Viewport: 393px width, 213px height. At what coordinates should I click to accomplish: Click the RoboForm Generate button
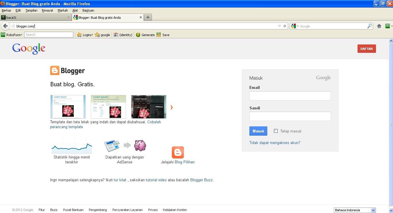[x=145, y=35]
